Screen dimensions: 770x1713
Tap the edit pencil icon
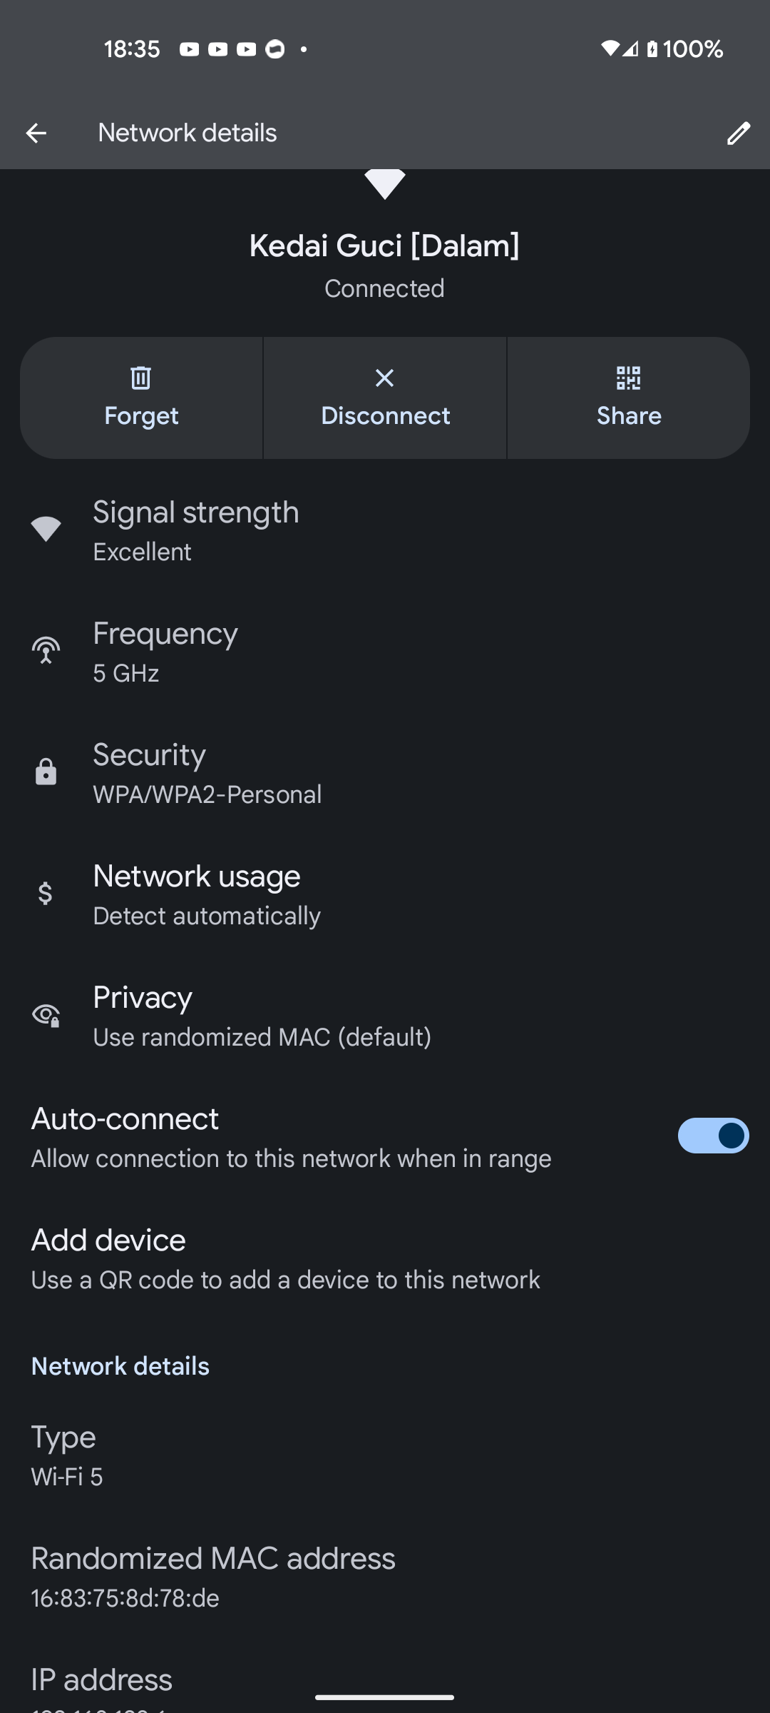point(738,133)
